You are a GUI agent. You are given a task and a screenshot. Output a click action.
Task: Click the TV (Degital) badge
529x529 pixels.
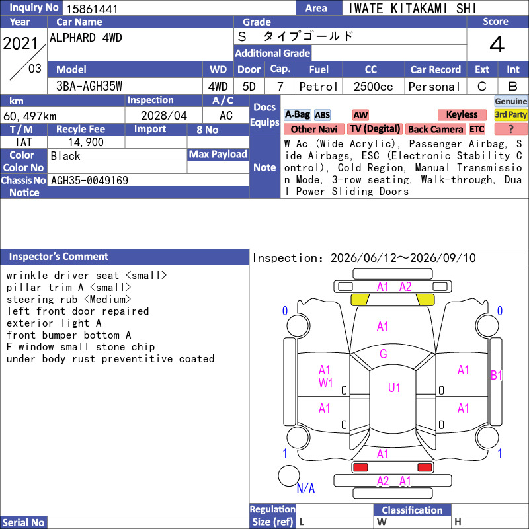375,129
